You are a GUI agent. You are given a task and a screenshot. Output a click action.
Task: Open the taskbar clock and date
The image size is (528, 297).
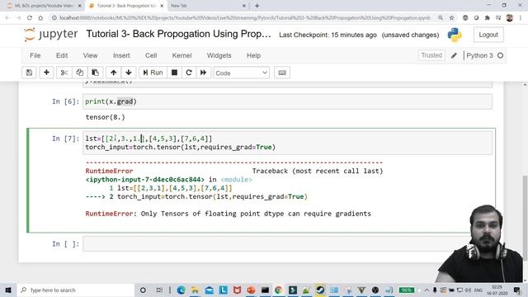click(497, 290)
